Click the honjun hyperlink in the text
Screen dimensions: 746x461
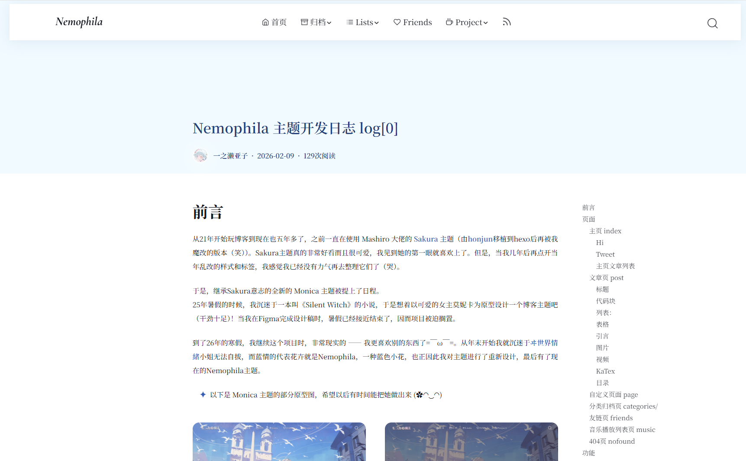(x=479, y=239)
